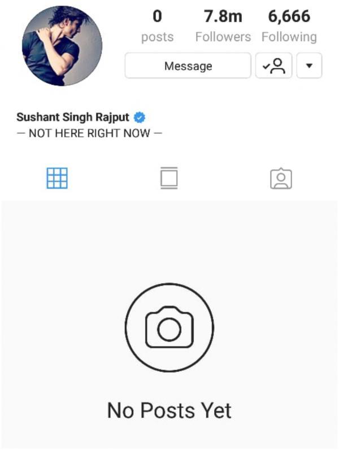The image size is (339, 450).
Task: Switch to the single-column feed view
Action: click(169, 178)
